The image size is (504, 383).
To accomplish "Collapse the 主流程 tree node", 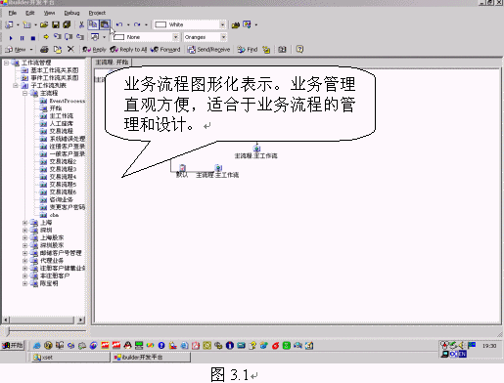I will click(24, 93).
